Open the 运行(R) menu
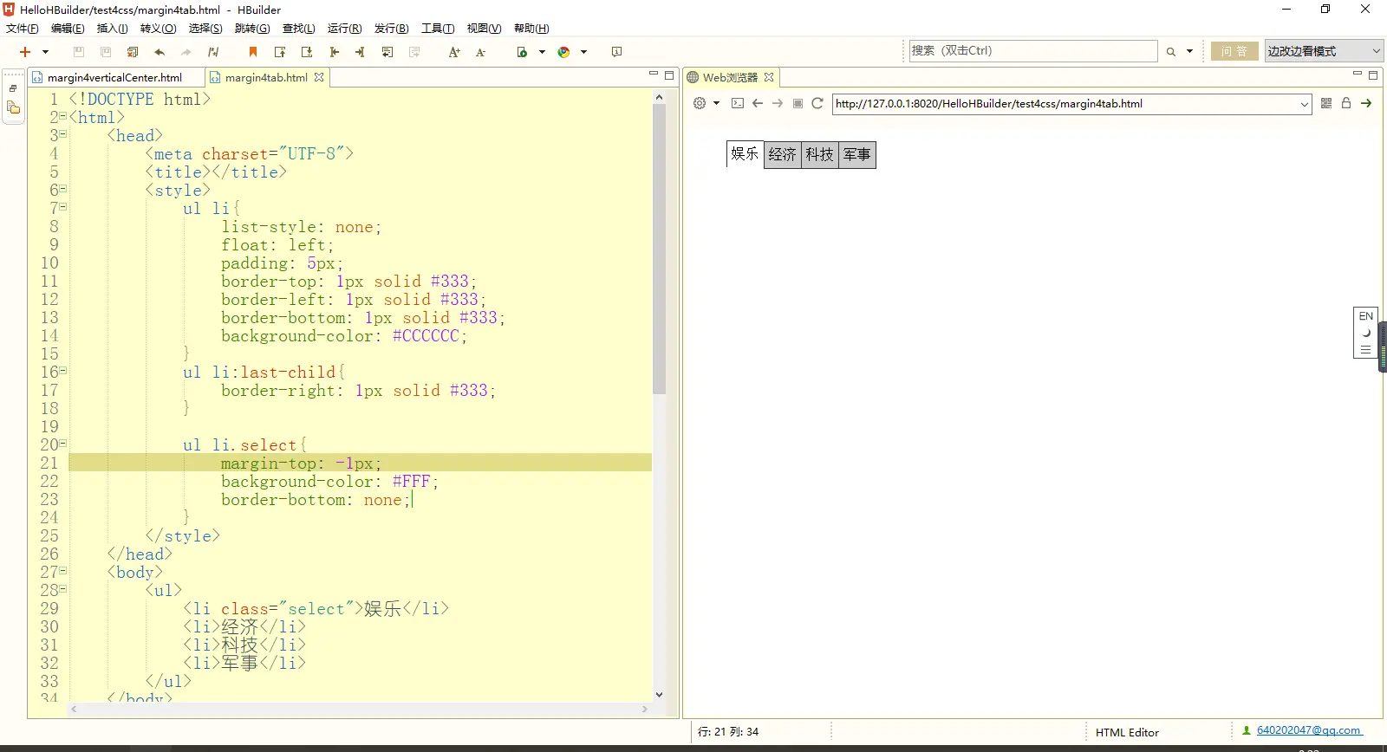Image resolution: width=1387 pixels, height=752 pixels. pos(345,29)
